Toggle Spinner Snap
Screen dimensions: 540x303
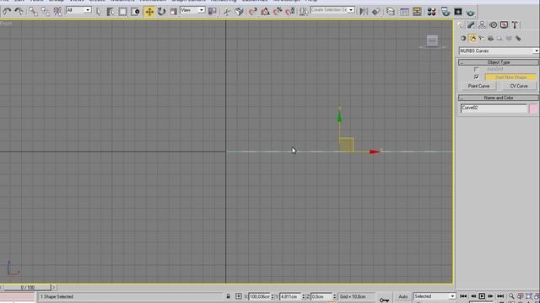289,12
